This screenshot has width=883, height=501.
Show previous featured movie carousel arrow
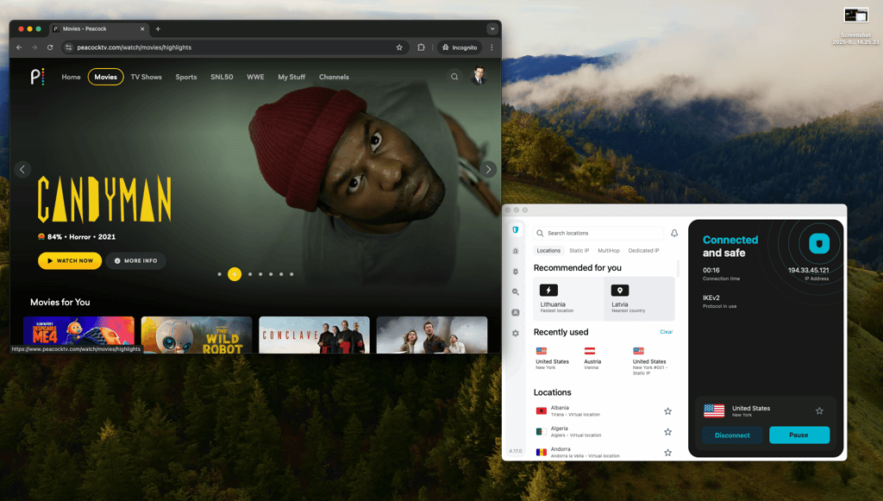click(22, 169)
